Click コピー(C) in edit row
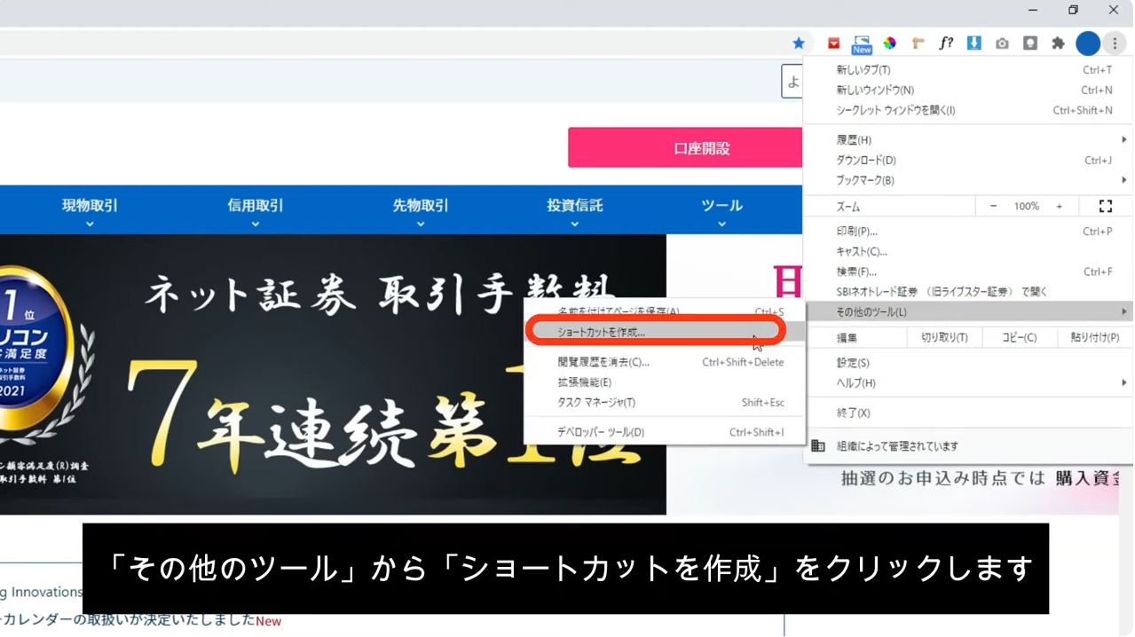This screenshot has width=1135, height=637. coord(1019,338)
